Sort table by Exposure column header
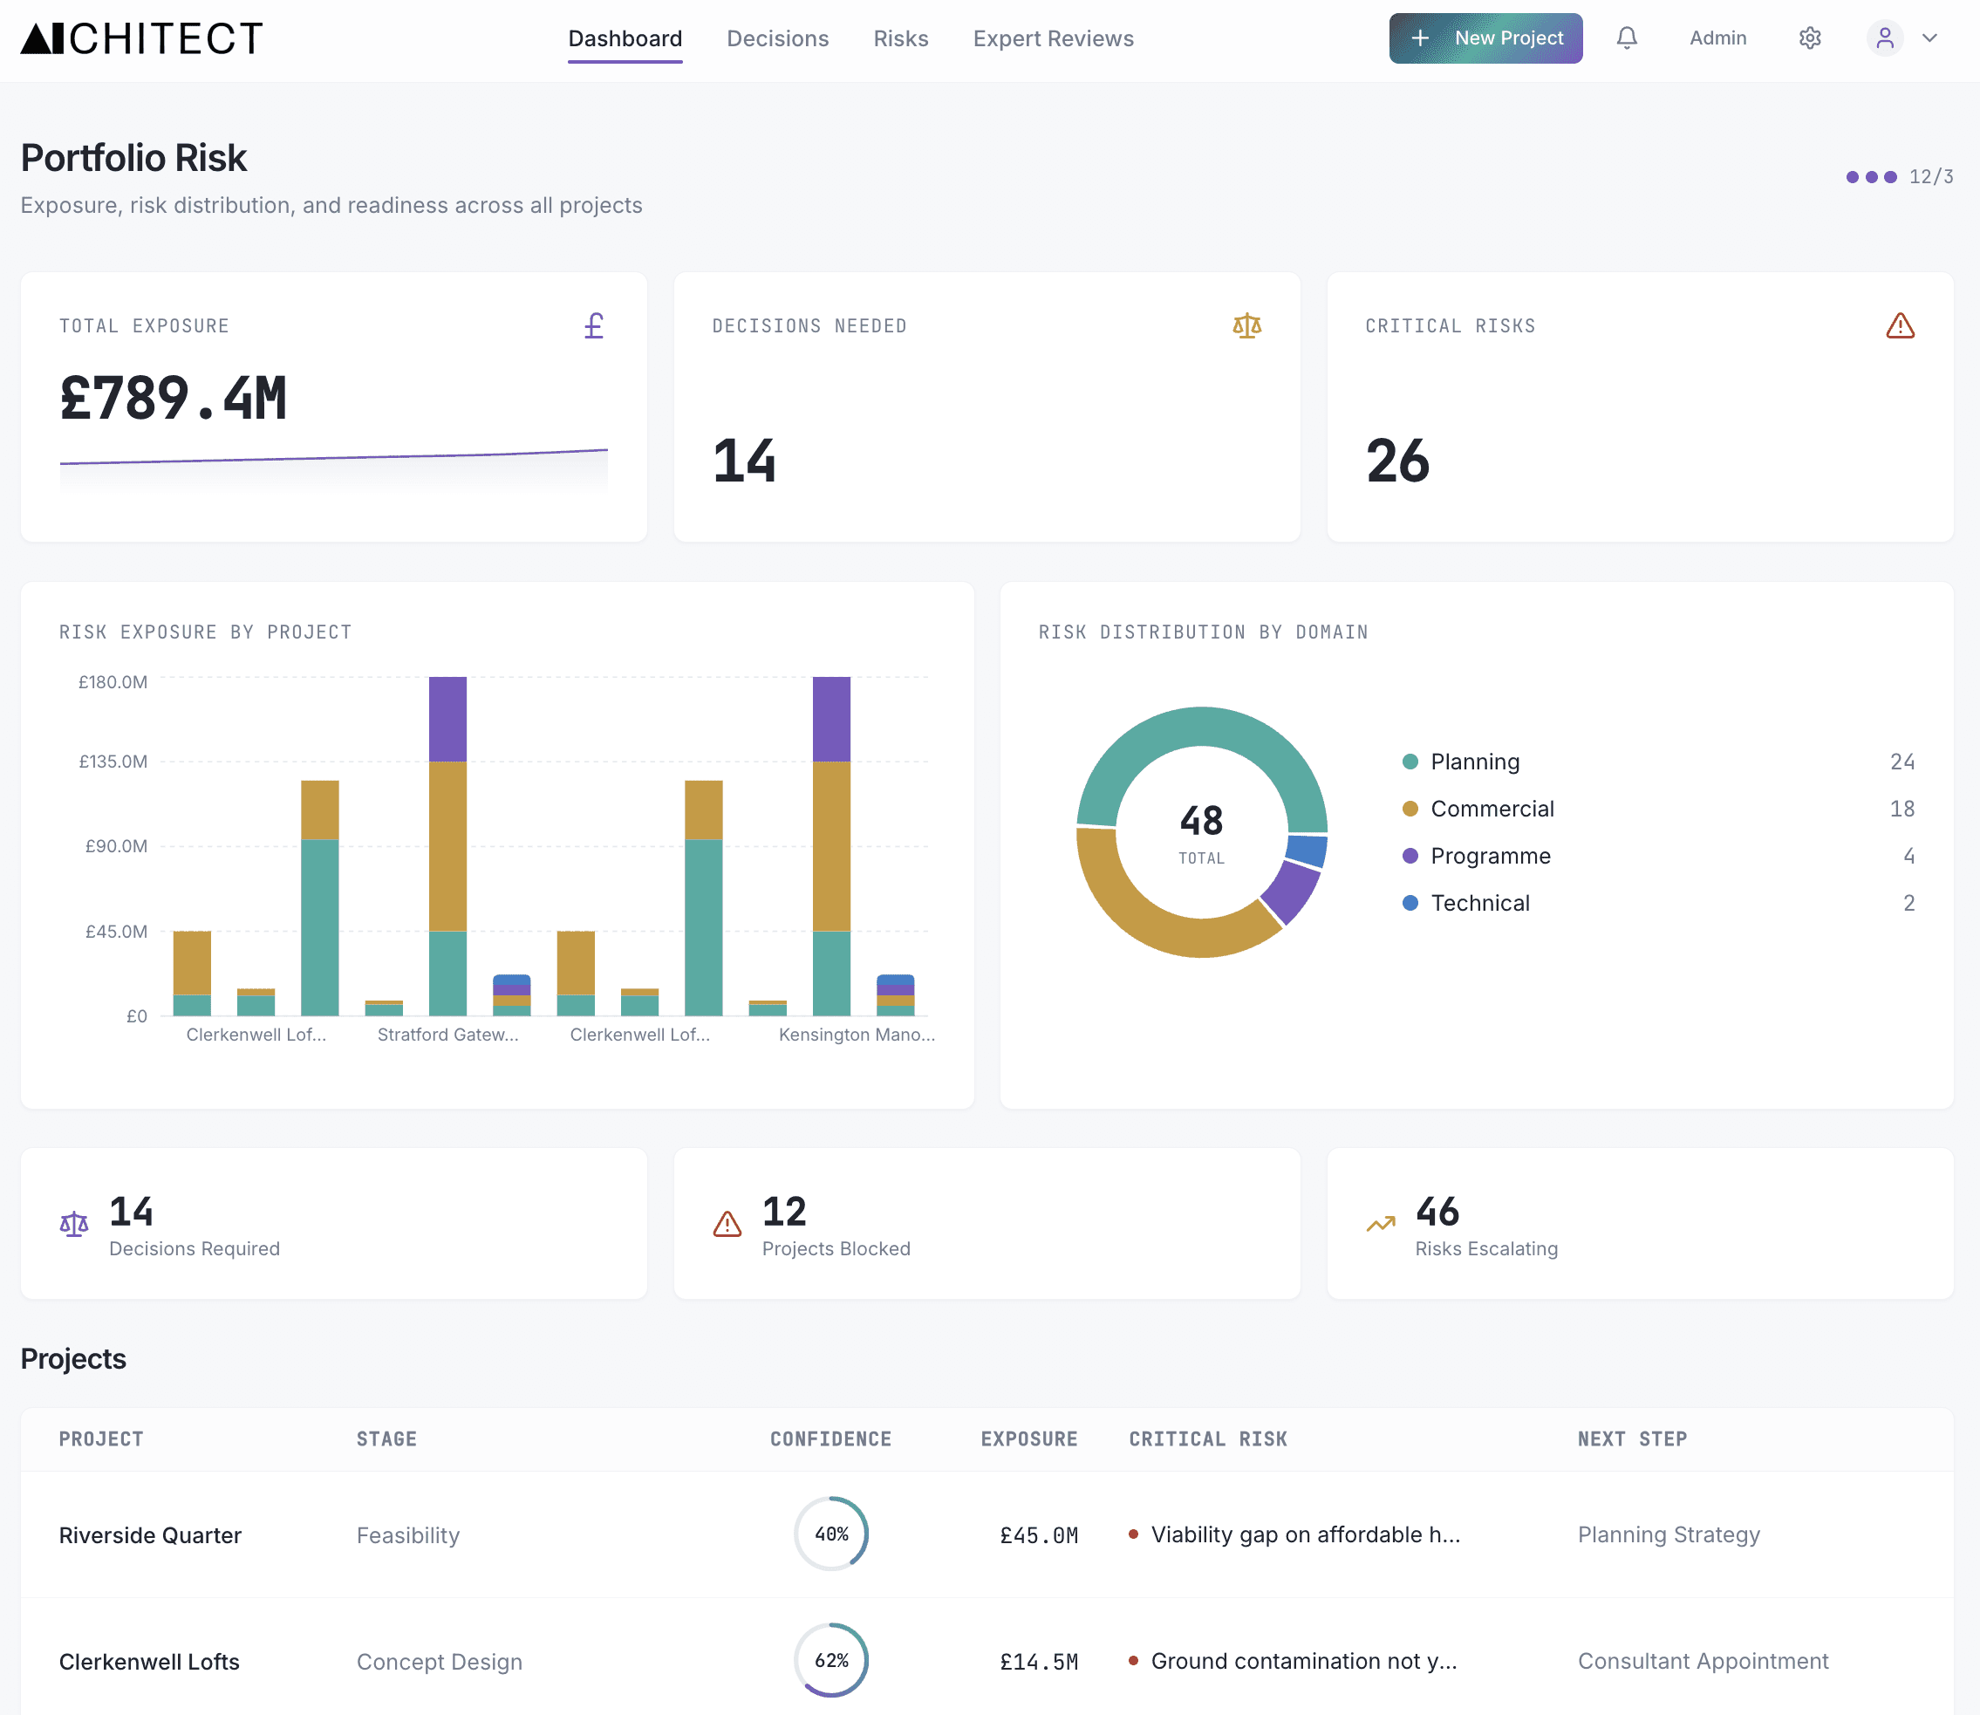This screenshot has height=1715, width=1980. point(1028,1439)
